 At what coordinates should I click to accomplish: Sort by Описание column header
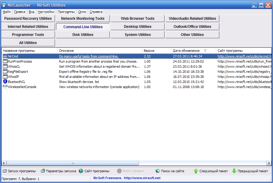100,51
